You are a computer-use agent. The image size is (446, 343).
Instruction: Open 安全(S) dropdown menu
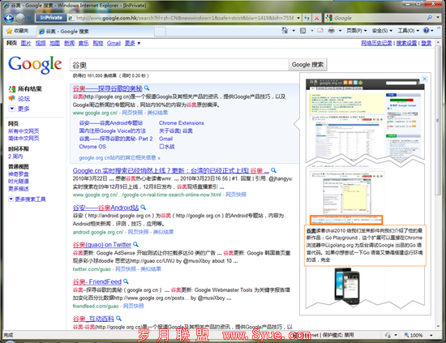click(382, 31)
